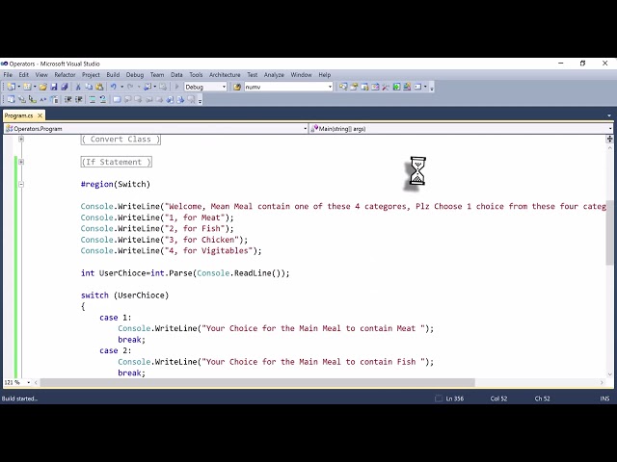Open the Refactor menu
Screen dimensions: 617x462
coord(65,75)
